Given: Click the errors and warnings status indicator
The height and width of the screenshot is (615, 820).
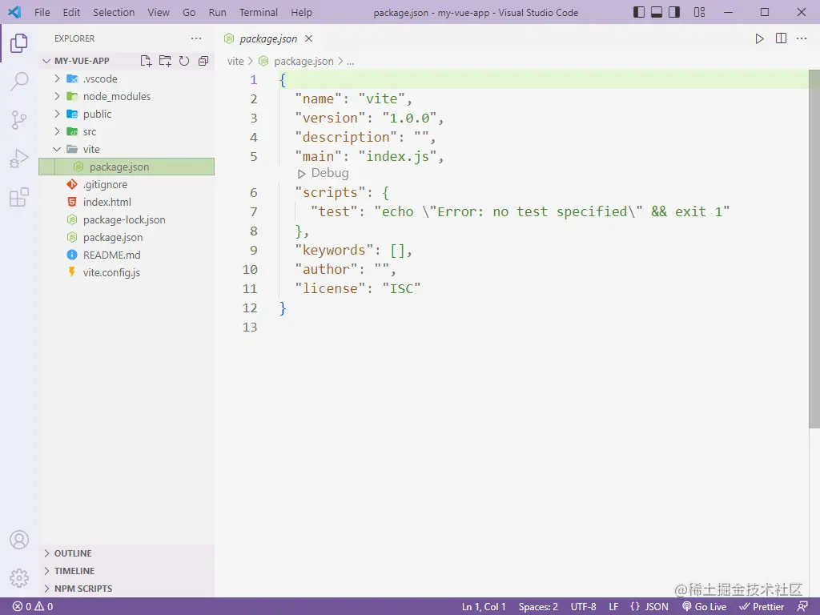Looking at the screenshot, I should (x=32, y=607).
